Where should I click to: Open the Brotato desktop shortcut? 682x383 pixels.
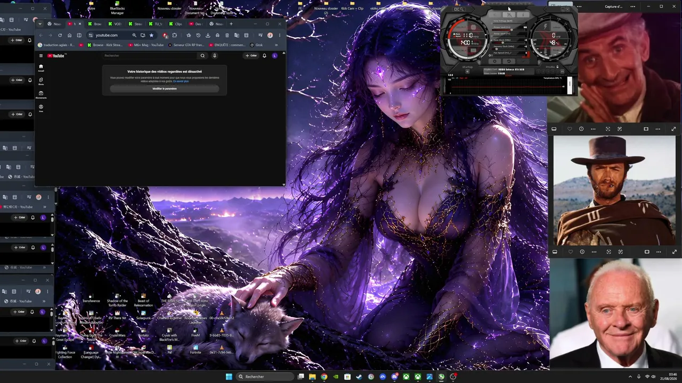point(143,332)
